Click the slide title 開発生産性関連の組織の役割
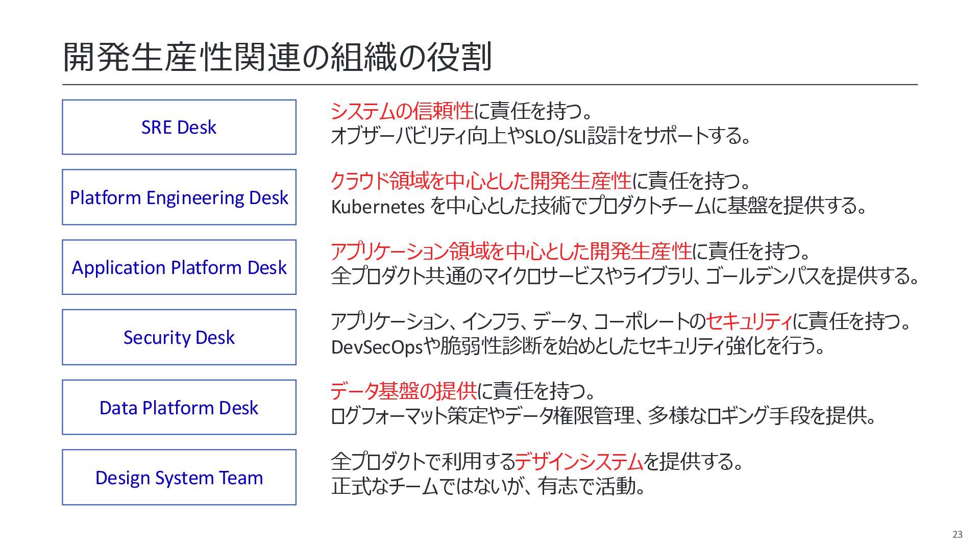The width and height of the screenshot is (980, 551). pos(277,57)
